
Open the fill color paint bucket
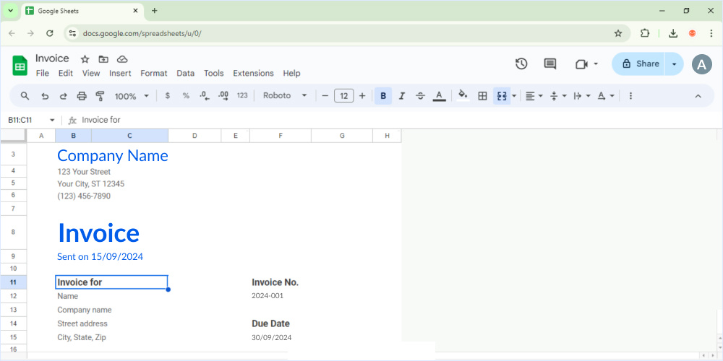[463, 96]
